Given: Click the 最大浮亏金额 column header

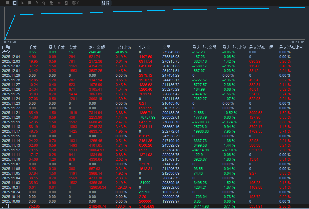Looking at the screenshot, I should [x=204, y=47].
